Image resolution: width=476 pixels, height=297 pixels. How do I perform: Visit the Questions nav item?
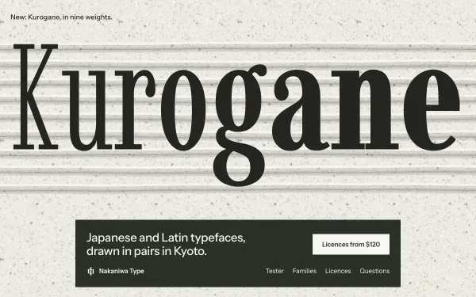[x=374, y=271]
